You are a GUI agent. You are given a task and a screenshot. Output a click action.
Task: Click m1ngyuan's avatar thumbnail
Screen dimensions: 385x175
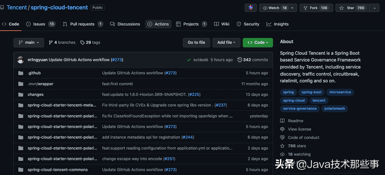[x=21, y=60]
